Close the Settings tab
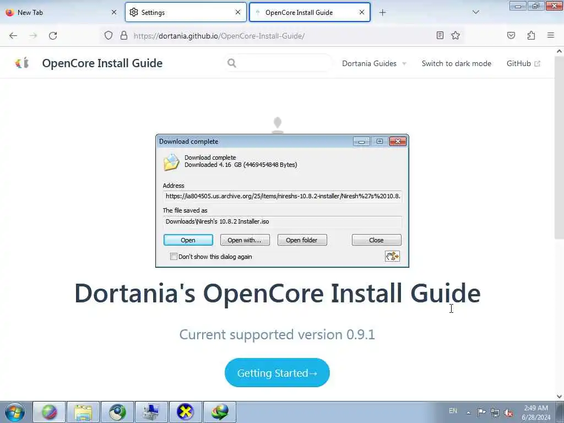Image resolution: width=564 pixels, height=423 pixels. pos(238,12)
